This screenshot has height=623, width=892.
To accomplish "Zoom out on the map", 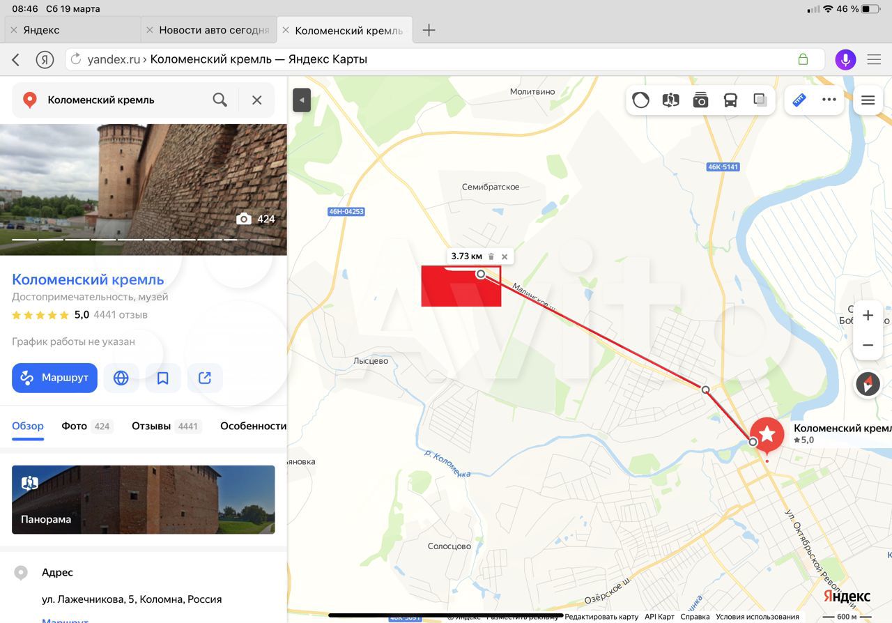I will click(x=868, y=345).
